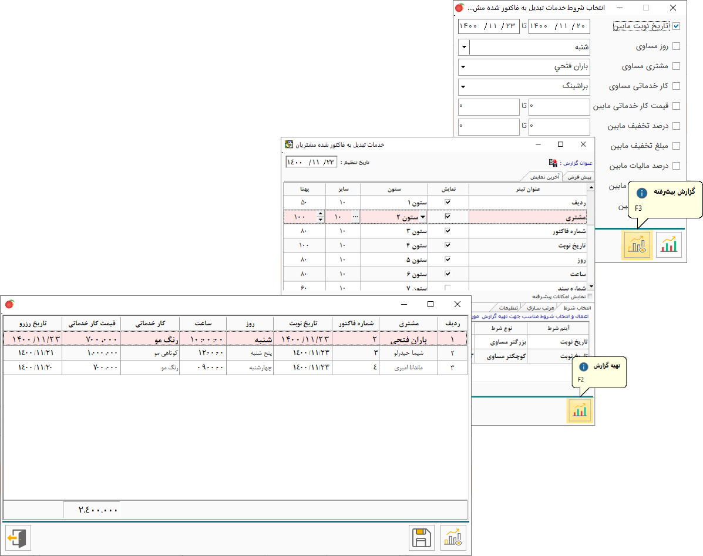This screenshot has height=556, width=703.
Task: Click the کار خدماتی column header
Action: (150, 323)
